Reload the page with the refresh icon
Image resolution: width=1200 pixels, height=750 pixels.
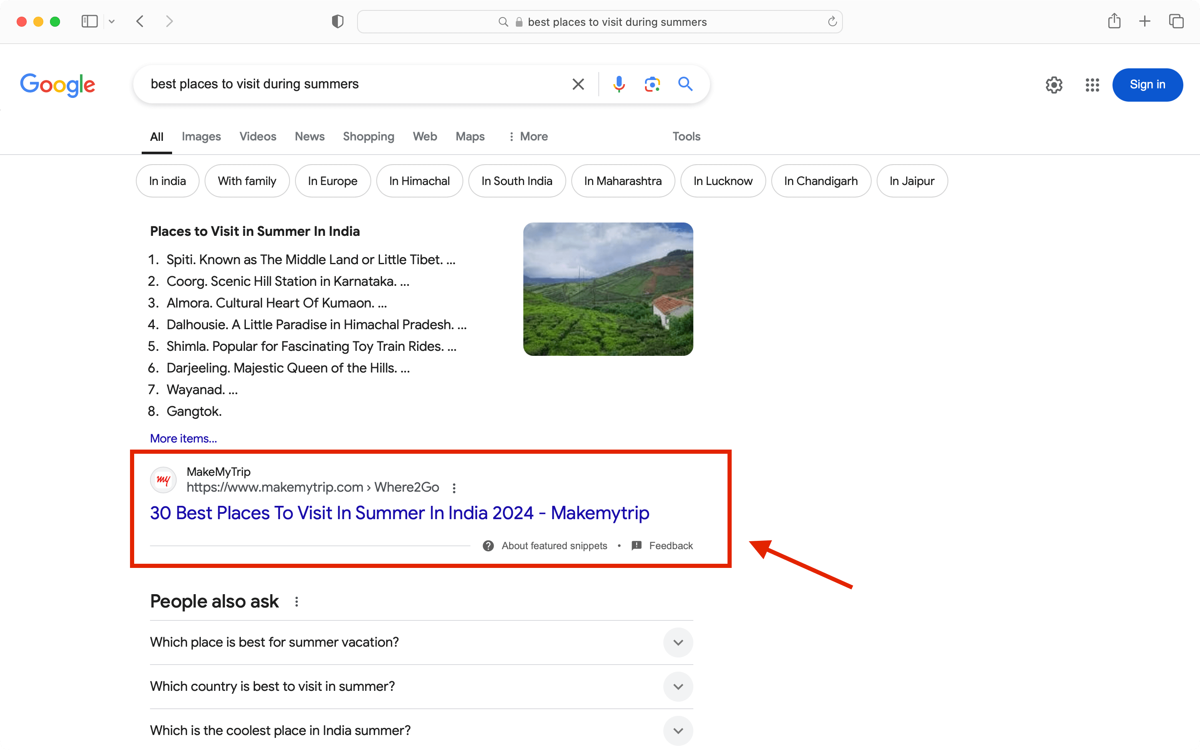[x=832, y=21]
